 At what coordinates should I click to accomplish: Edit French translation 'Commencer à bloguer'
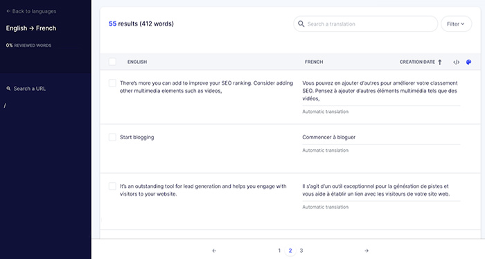(x=329, y=137)
